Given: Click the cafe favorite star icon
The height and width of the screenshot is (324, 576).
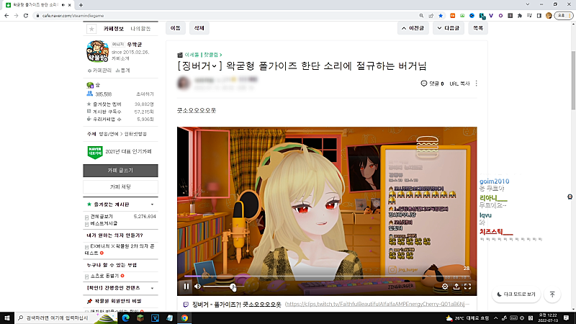Looking at the screenshot, I should pos(91,29).
